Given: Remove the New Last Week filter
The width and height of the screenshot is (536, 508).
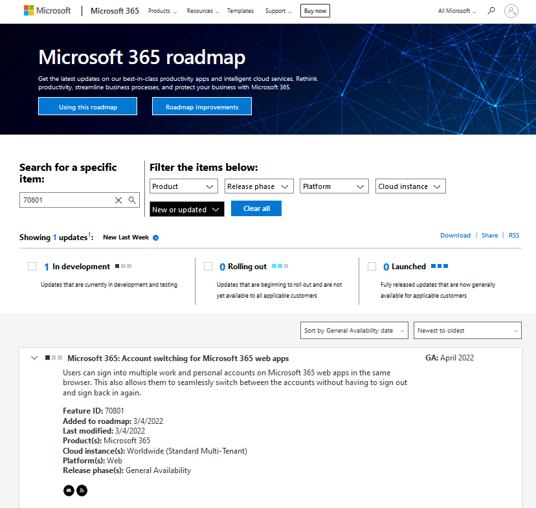Looking at the screenshot, I should click(155, 237).
